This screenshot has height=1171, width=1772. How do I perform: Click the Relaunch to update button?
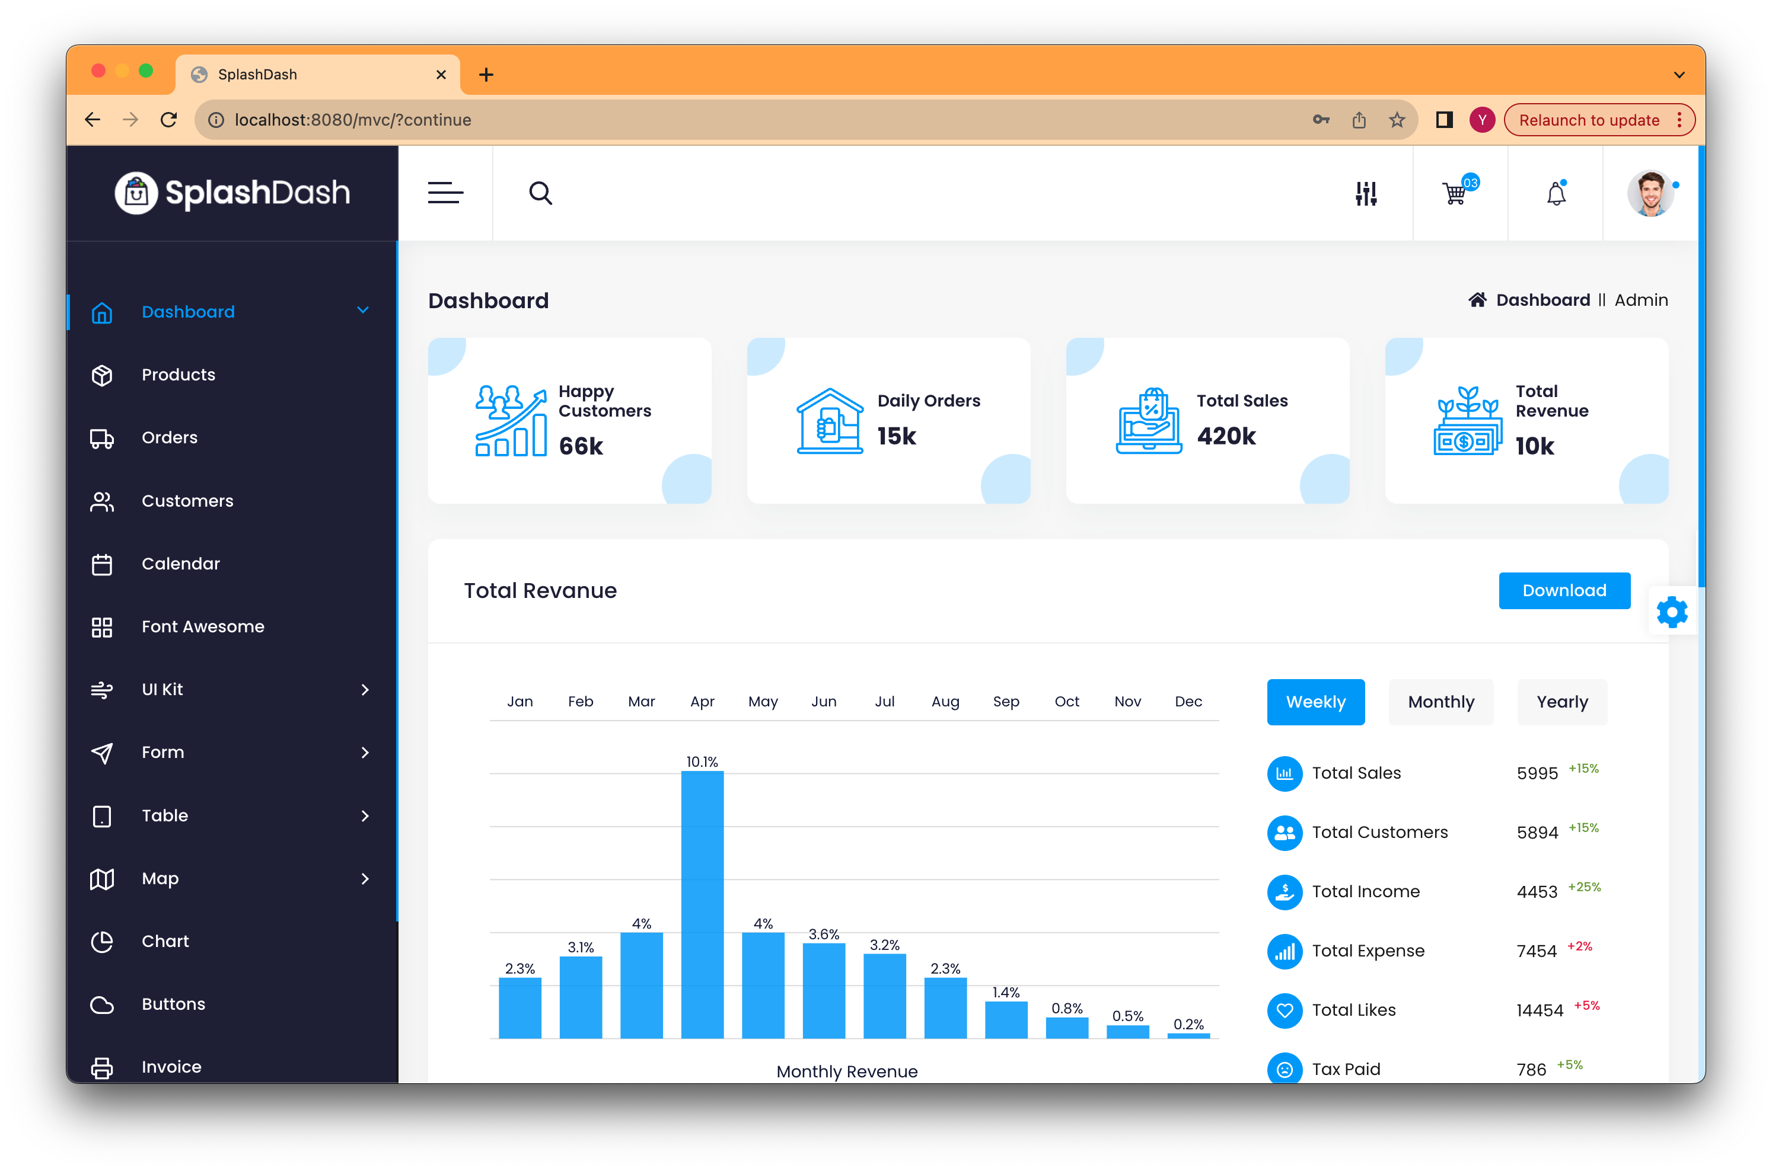point(1588,120)
